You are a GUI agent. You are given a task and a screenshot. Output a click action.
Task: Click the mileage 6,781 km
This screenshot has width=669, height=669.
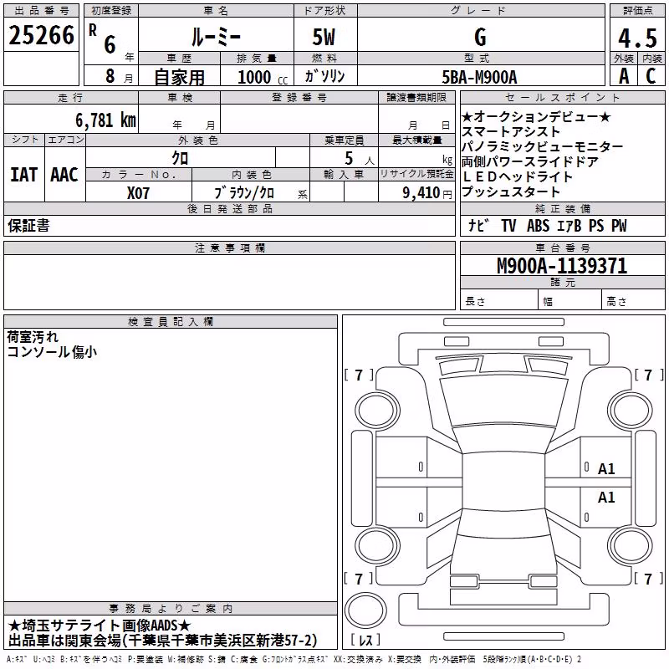(105, 120)
